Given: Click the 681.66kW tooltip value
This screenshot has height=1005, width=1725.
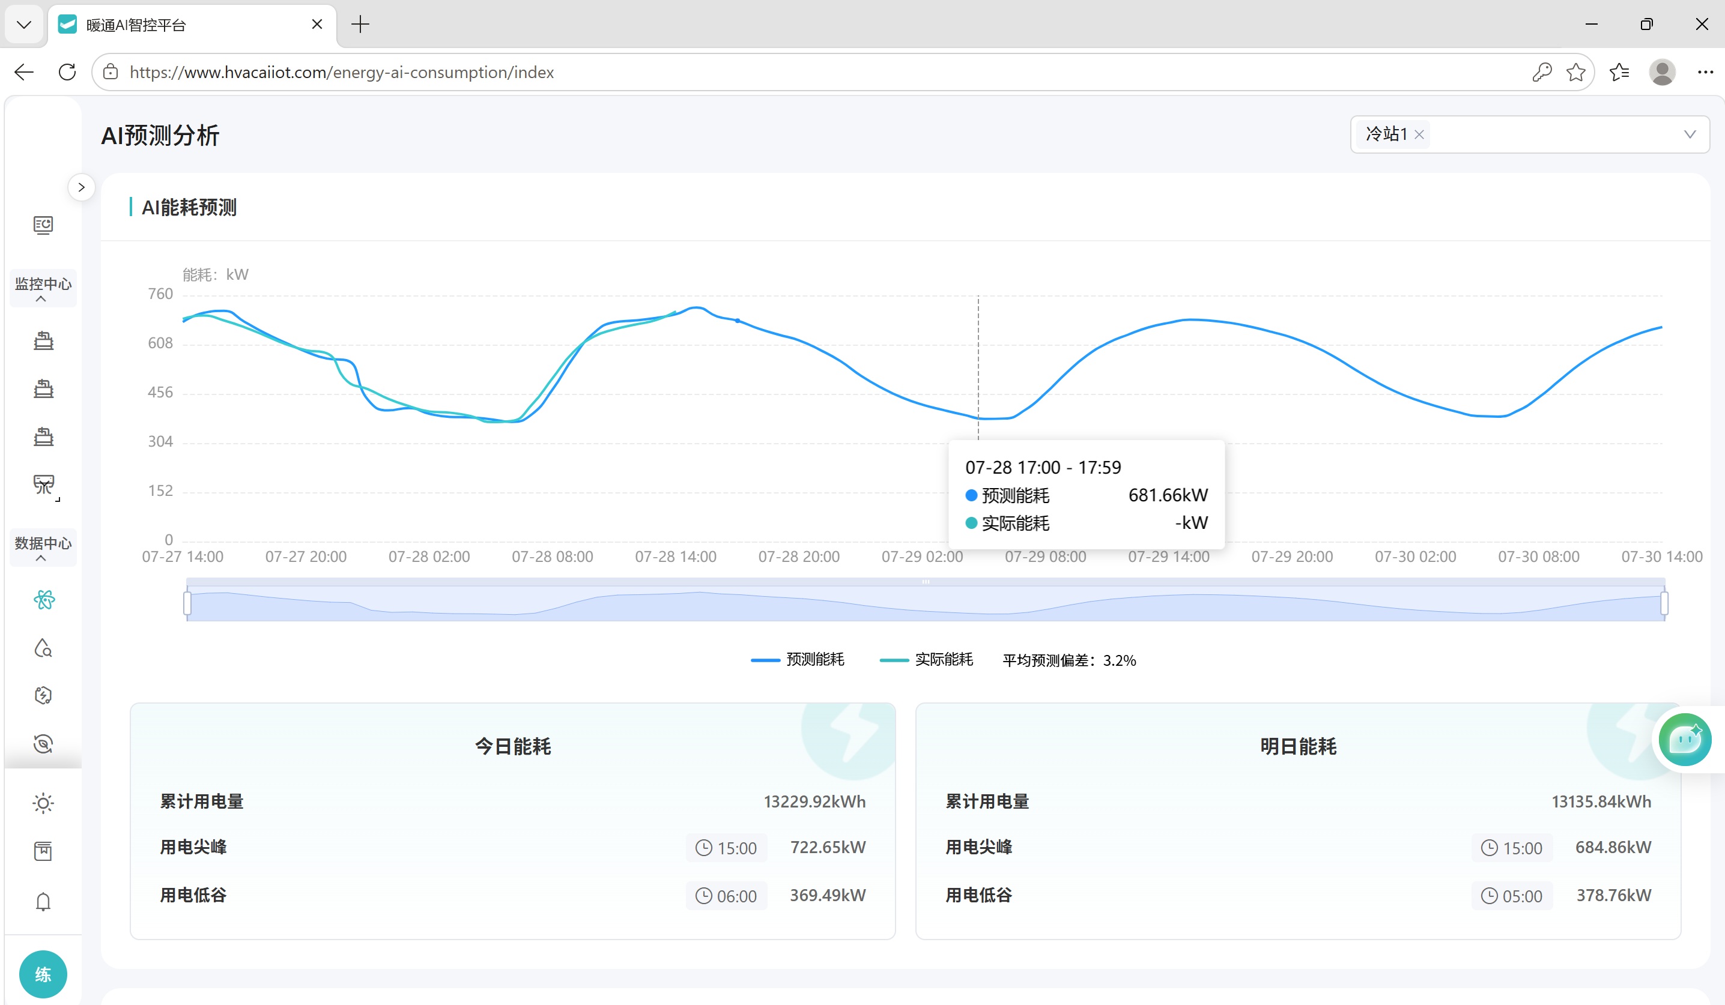Looking at the screenshot, I should 1168,495.
